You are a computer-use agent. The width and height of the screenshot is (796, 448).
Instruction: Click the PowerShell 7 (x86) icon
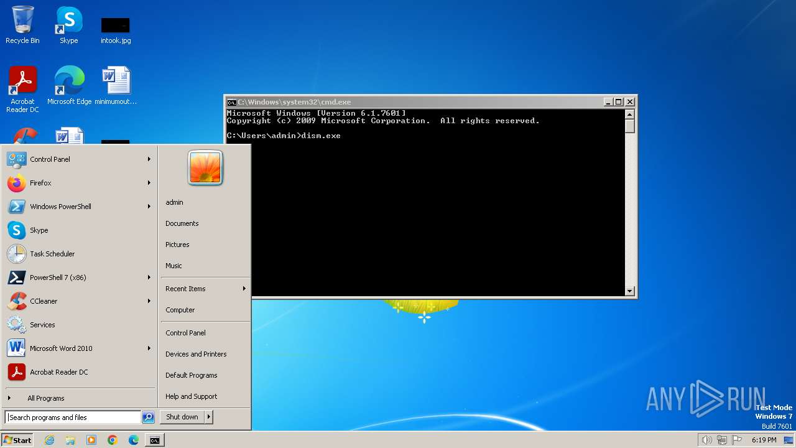click(16, 278)
